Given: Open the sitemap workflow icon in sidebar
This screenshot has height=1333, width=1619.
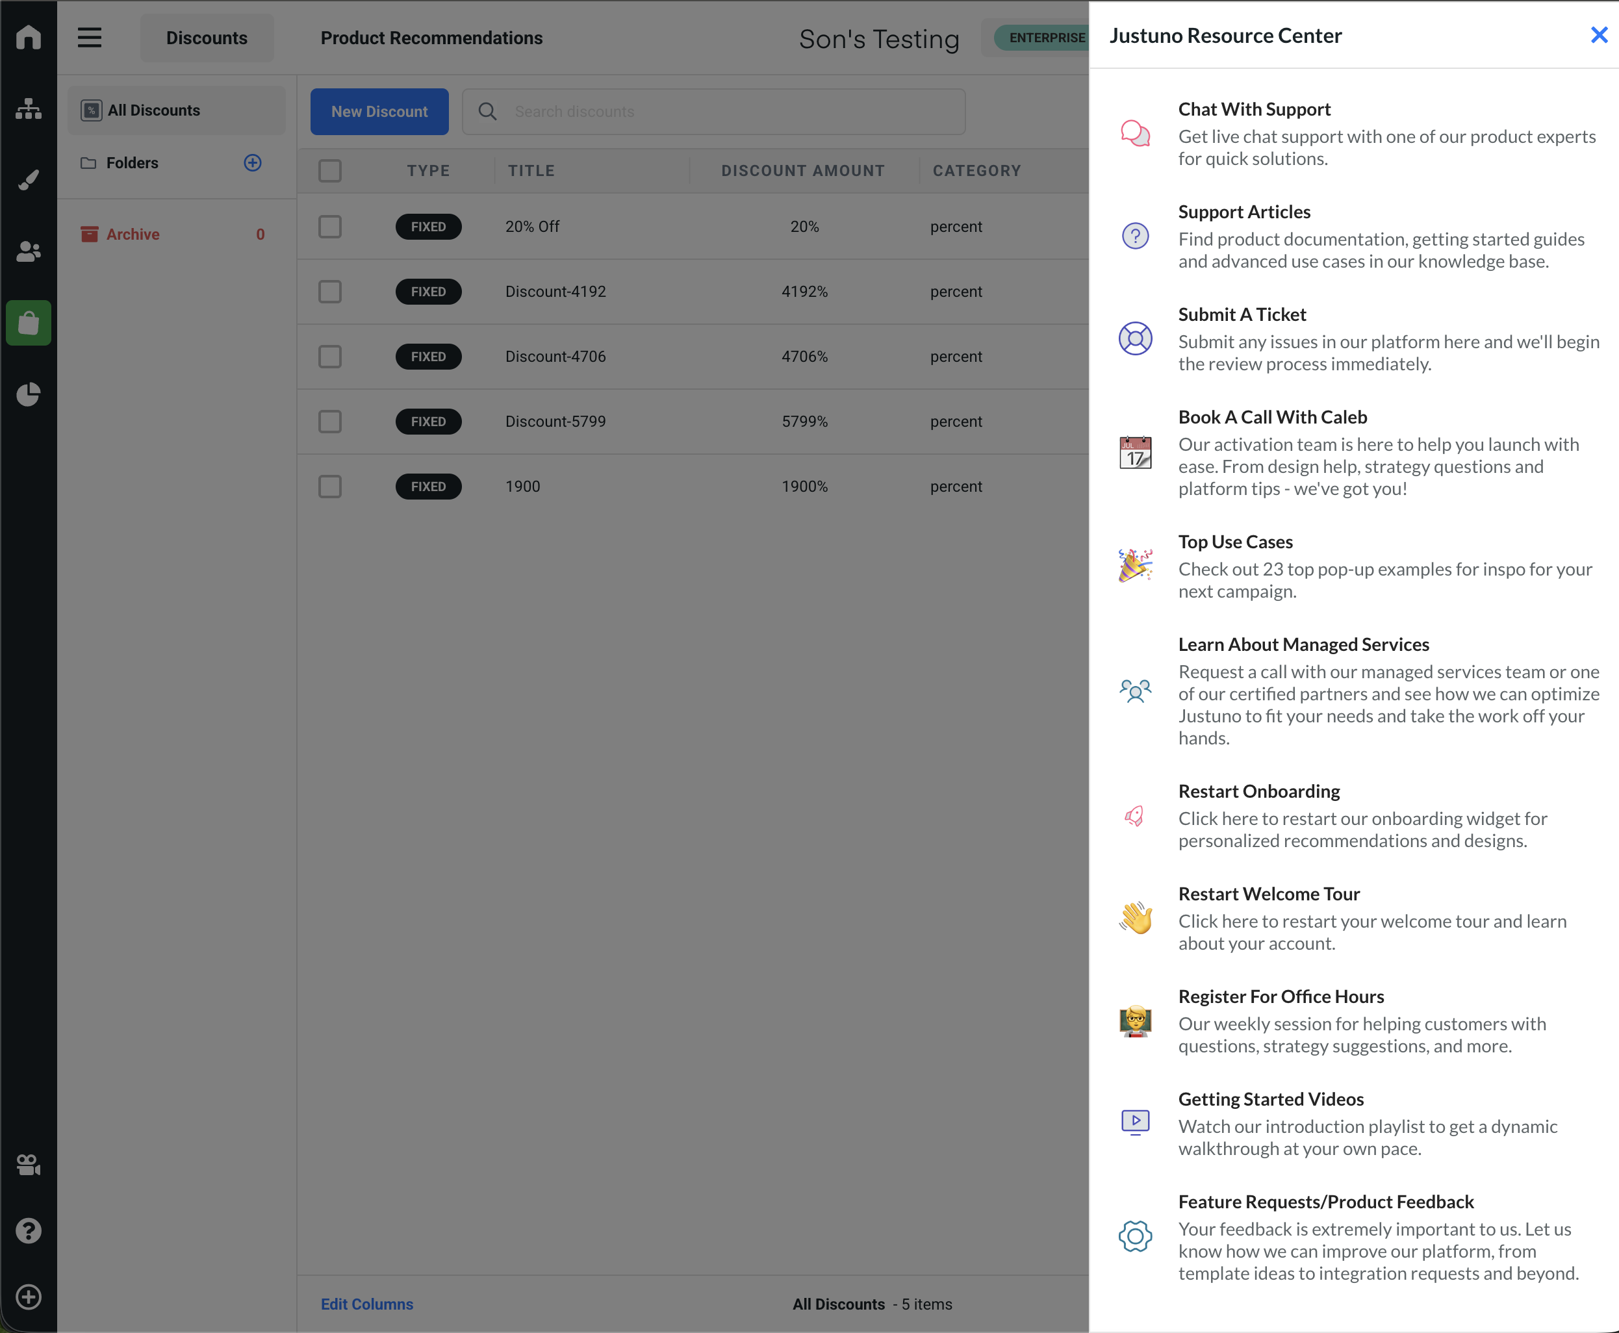Looking at the screenshot, I should coord(29,108).
